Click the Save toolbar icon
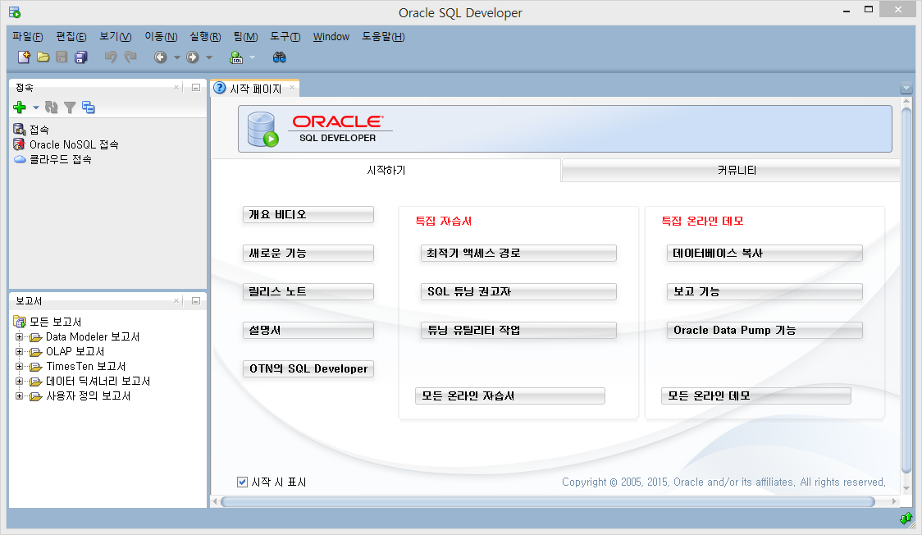The image size is (922, 535). click(x=62, y=57)
